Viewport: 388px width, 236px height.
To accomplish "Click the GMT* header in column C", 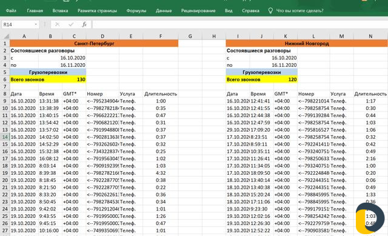I will click(70, 94).
